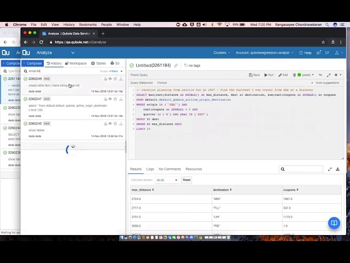Viewport: 350px width, 263px height.
Task: Toggle visibility eye on query 3260245
Action: (x=110, y=123)
